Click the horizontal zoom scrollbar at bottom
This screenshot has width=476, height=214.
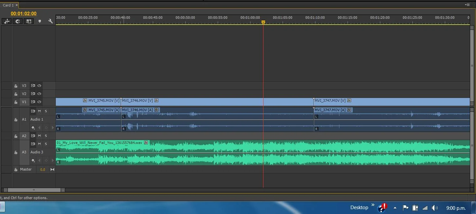point(34,190)
